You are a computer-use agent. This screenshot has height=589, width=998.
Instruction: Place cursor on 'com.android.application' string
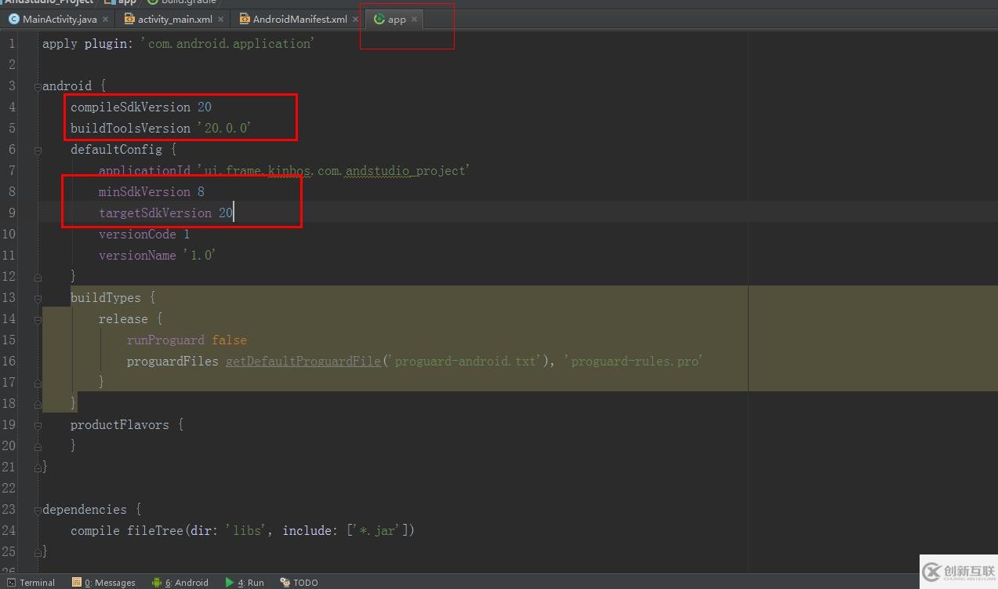click(228, 44)
